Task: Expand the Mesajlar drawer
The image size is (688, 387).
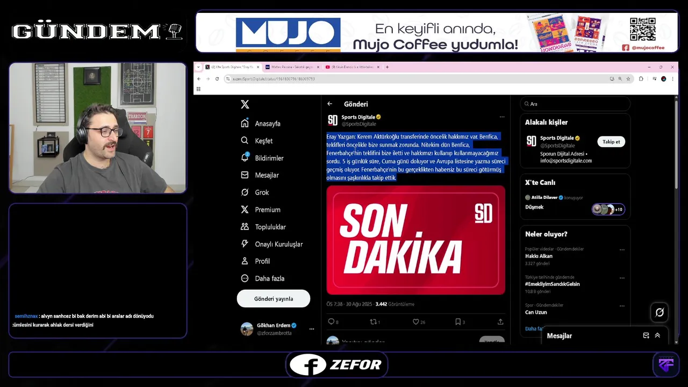Action: tap(657, 335)
